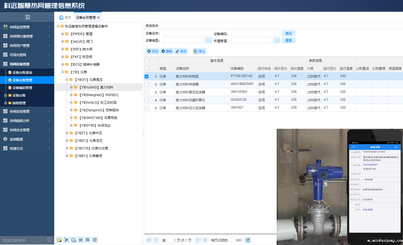Check the row 3 奥力材料差压变送器 checkbox
The height and width of the screenshot is (245, 403).
click(147, 92)
